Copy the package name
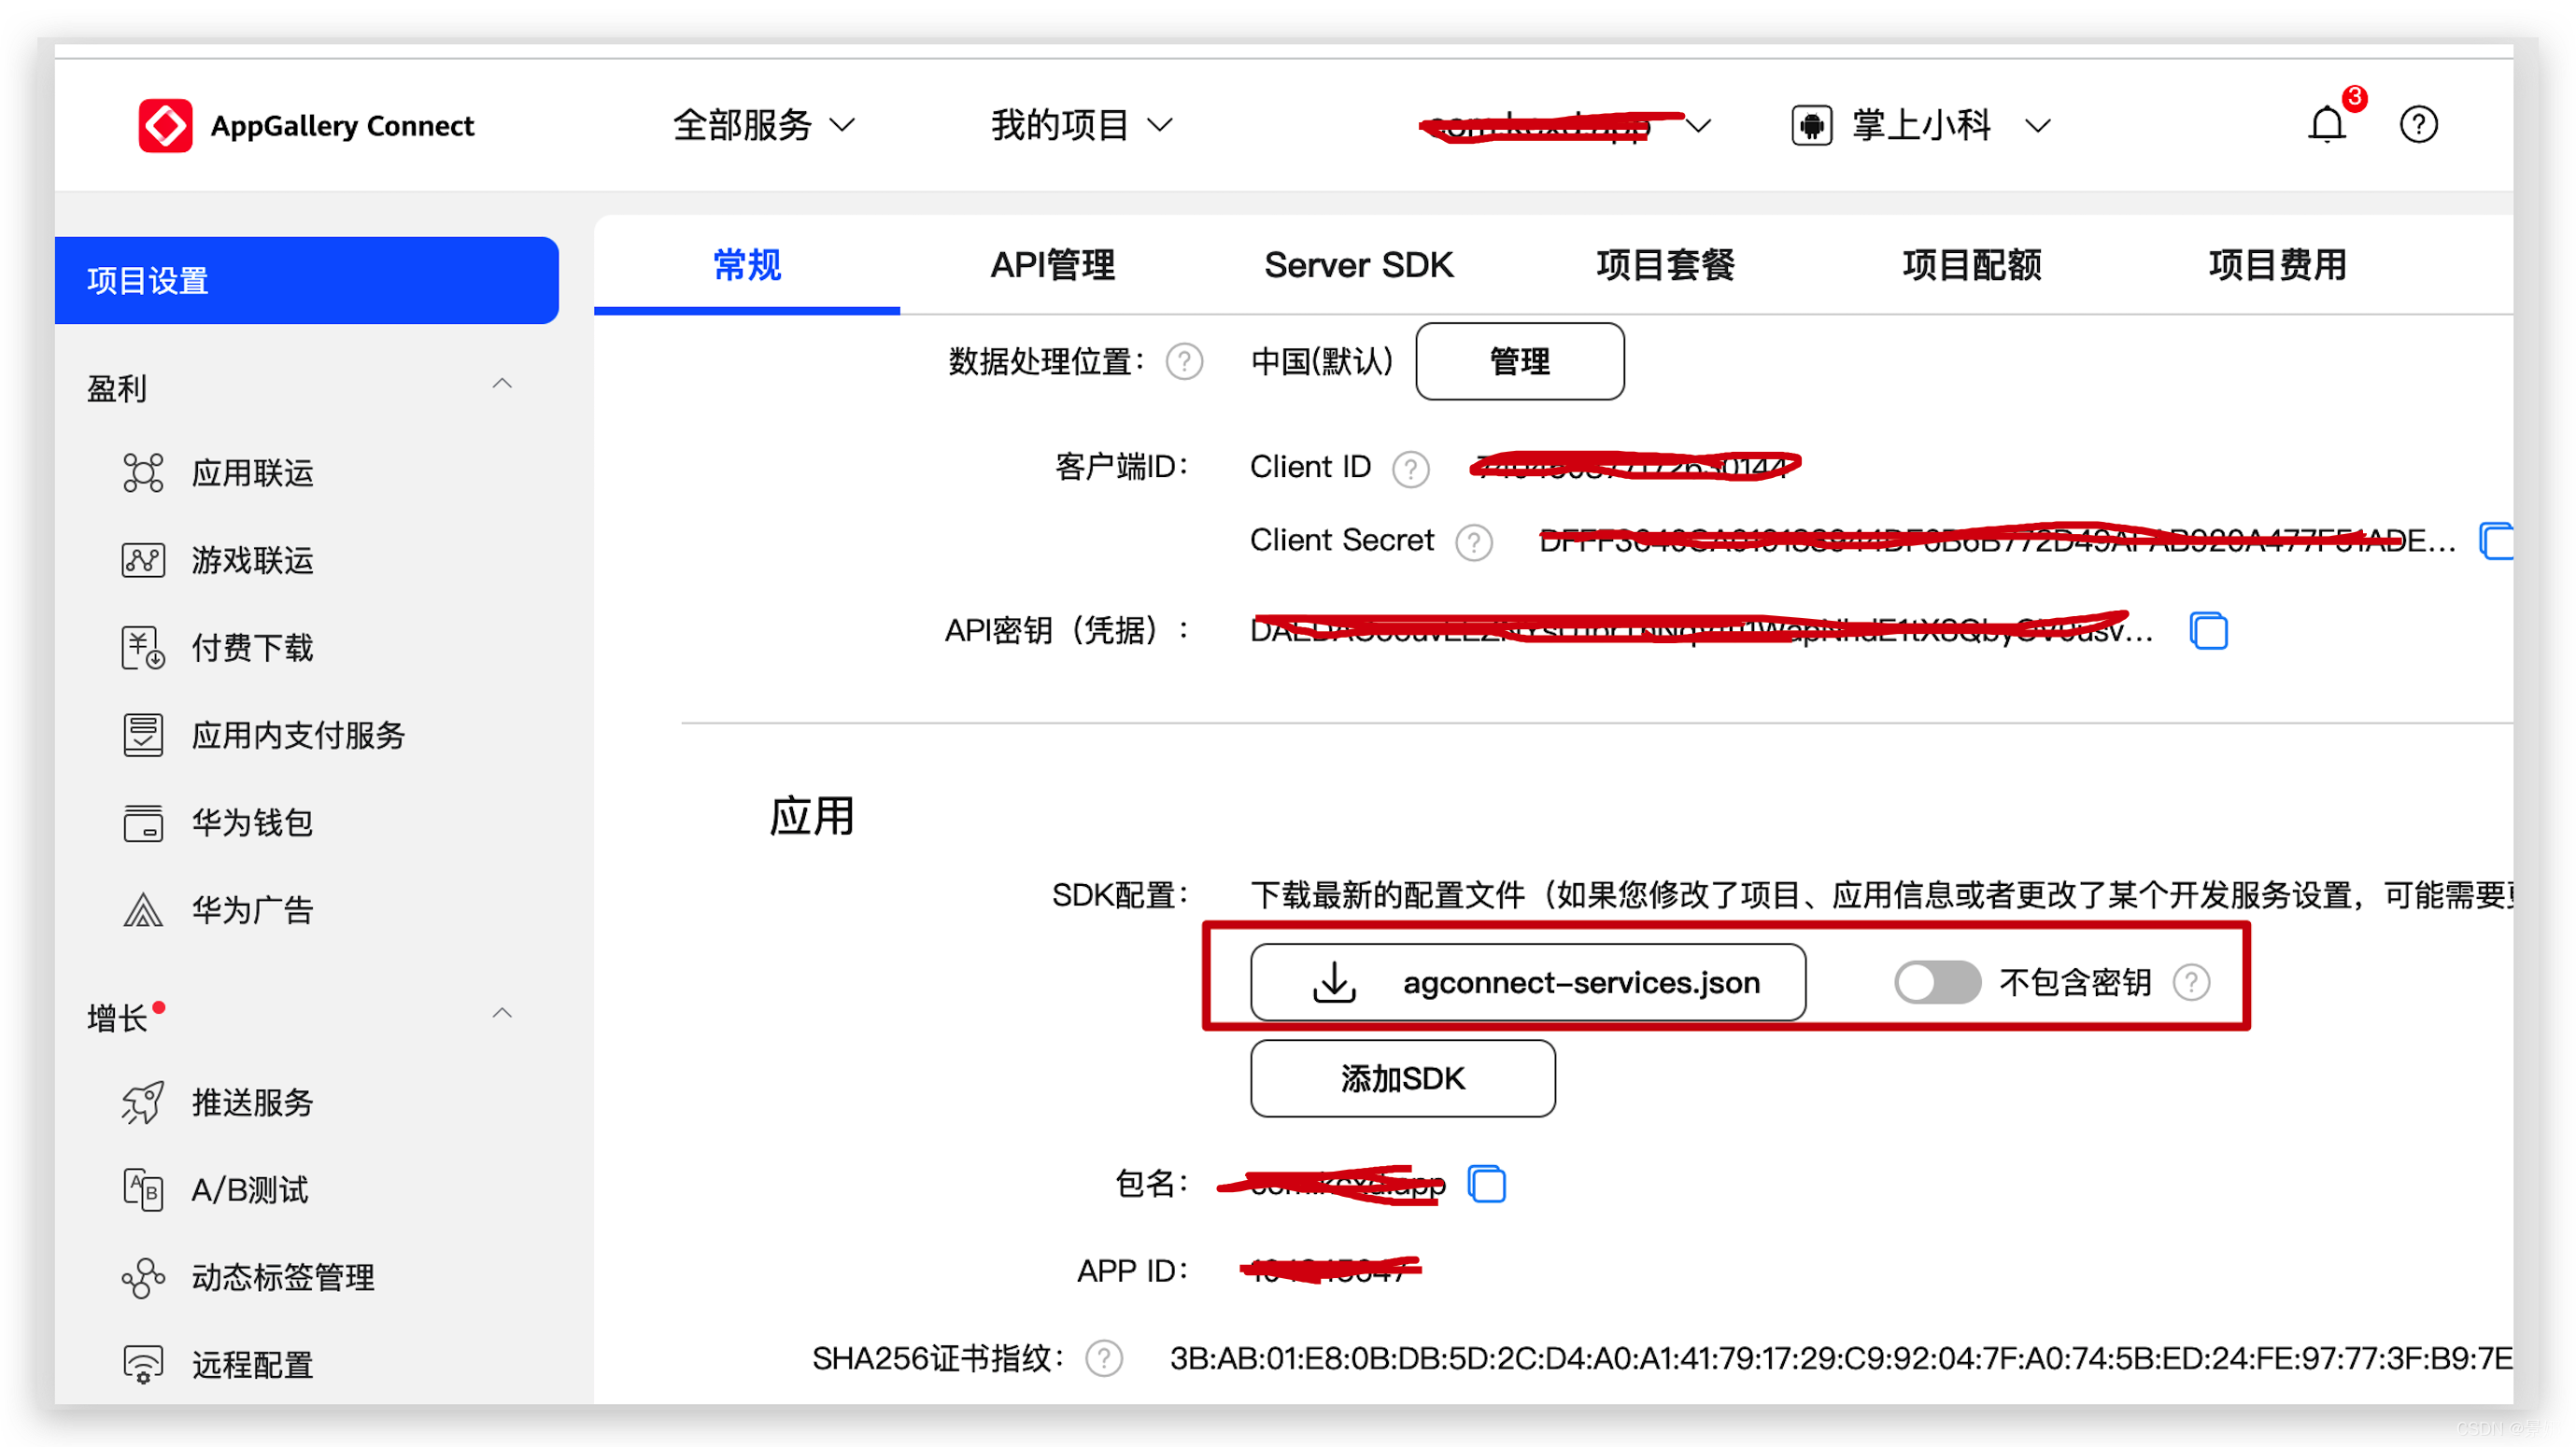Viewport: 2576px width, 1447px height. coord(1486,1184)
